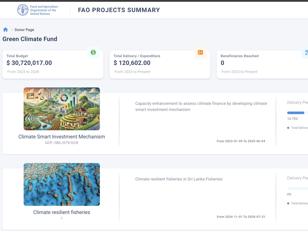Screen dimensions: 308x231
Task: Click 'Climate resilient fisheries in Sri Lanka Fisheries' description
Action: pos(179,179)
